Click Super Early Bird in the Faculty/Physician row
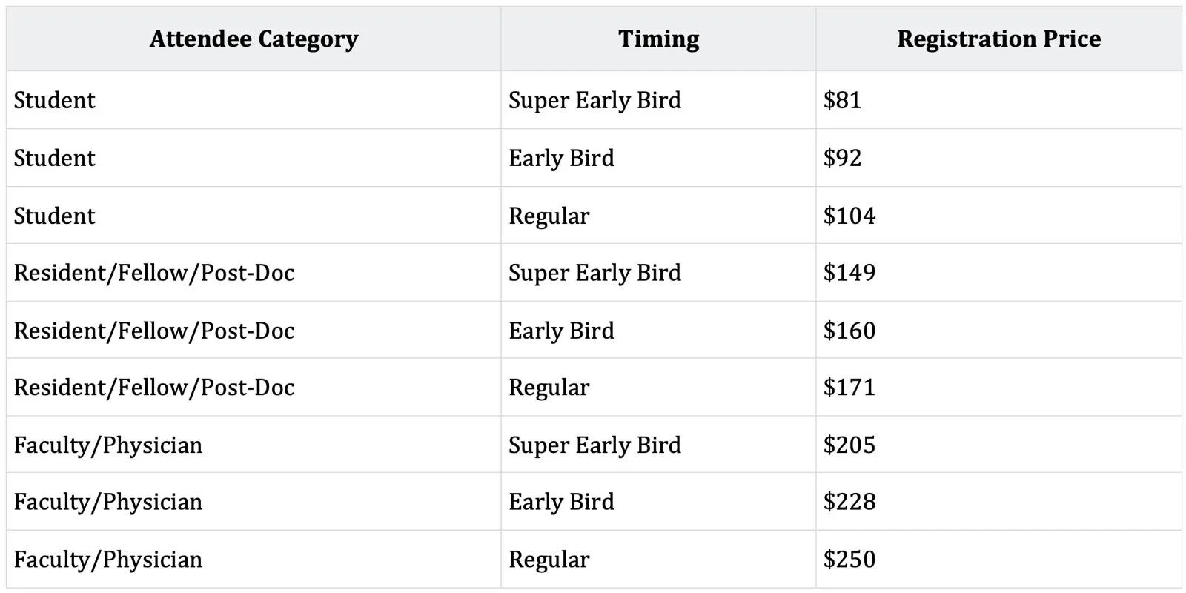The image size is (1186, 593). click(x=594, y=445)
